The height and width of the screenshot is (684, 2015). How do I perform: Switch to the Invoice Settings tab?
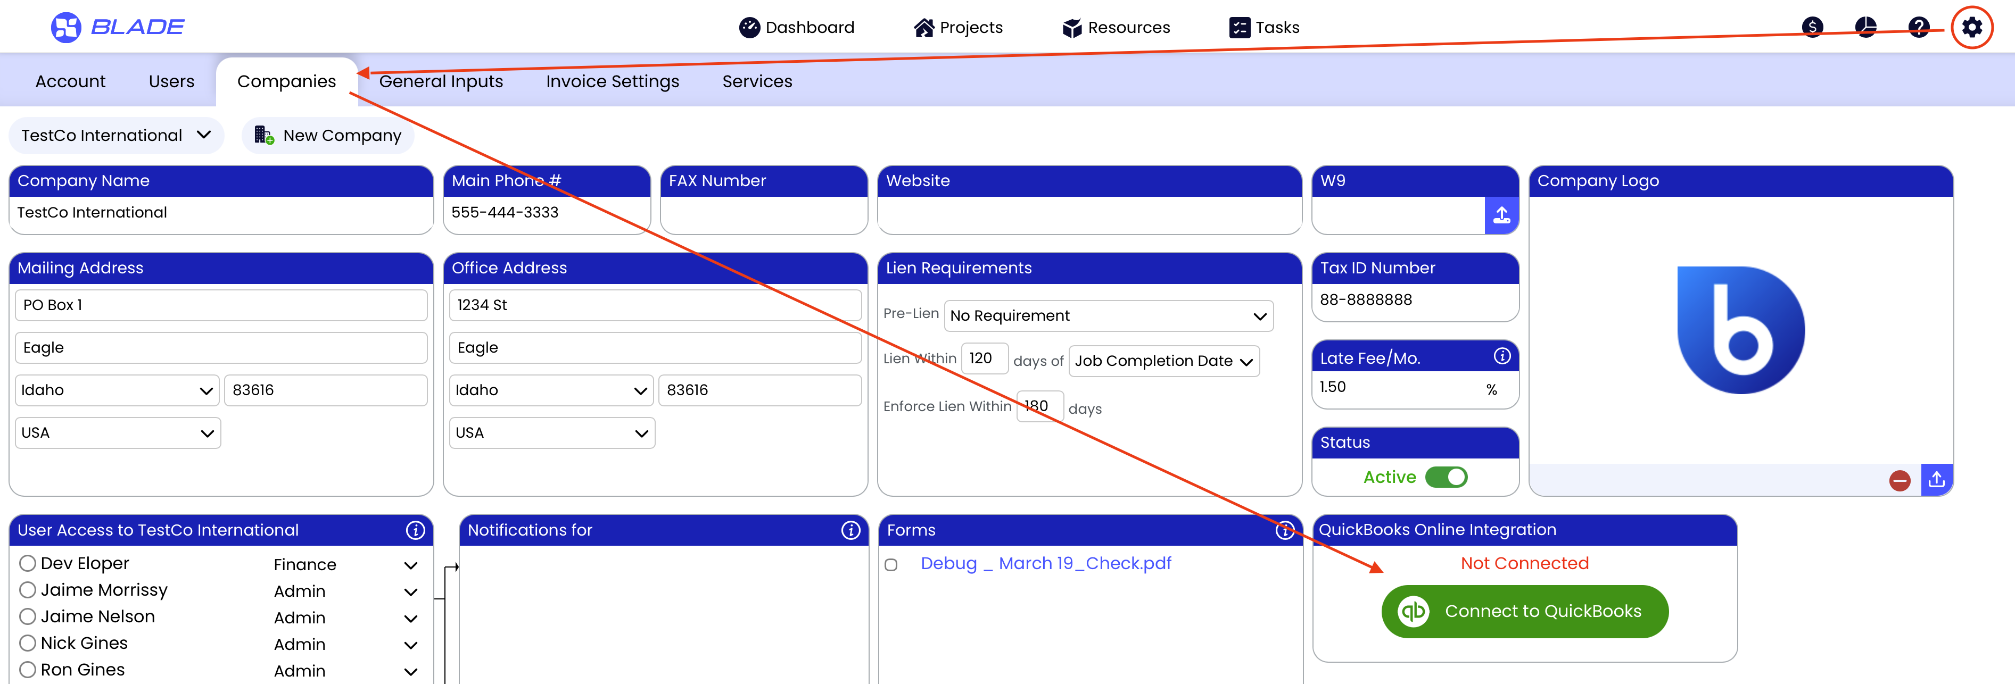(x=612, y=81)
